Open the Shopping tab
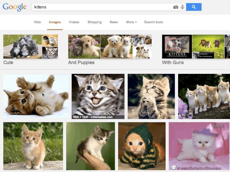This screenshot has height=172, width=230. pos(95,22)
